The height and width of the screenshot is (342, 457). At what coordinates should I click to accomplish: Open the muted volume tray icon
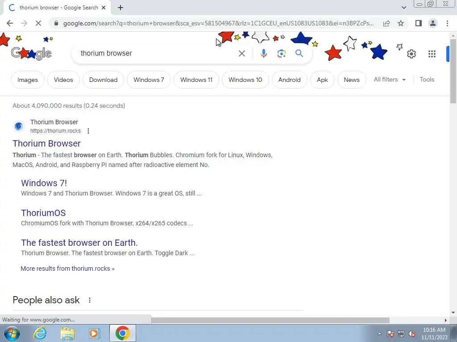coord(412,334)
